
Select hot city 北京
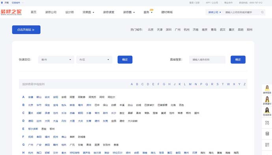(151, 30)
